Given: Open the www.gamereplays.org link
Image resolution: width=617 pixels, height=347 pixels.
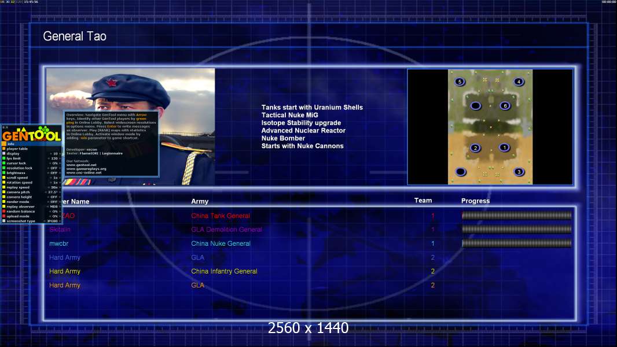Looking at the screenshot, I should (x=86, y=169).
